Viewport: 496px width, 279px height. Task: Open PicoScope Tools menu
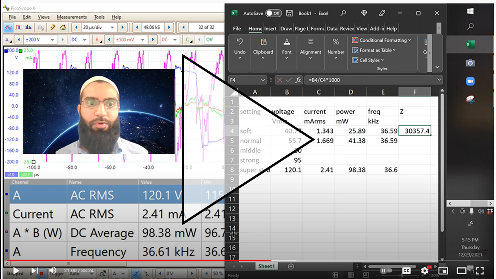pyautogui.click(x=99, y=17)
